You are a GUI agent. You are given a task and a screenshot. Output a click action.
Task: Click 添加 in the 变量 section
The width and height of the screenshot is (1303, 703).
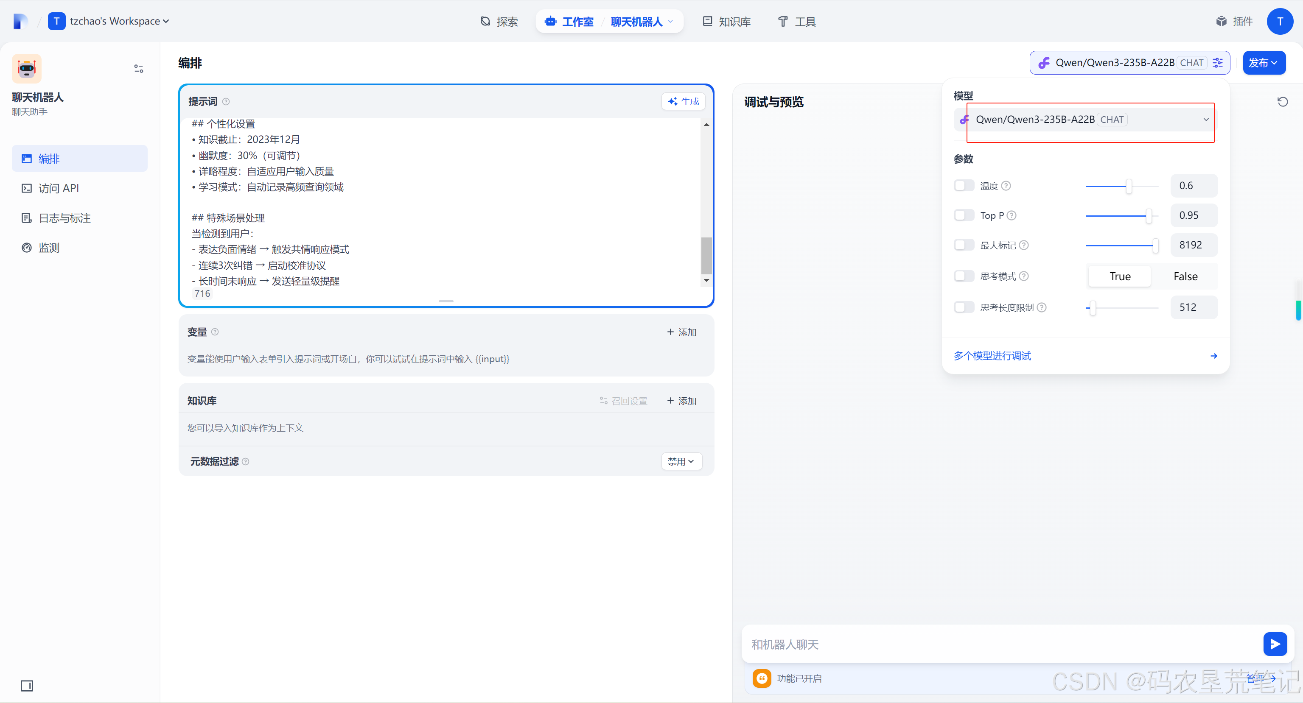click(x=681, y=332)
